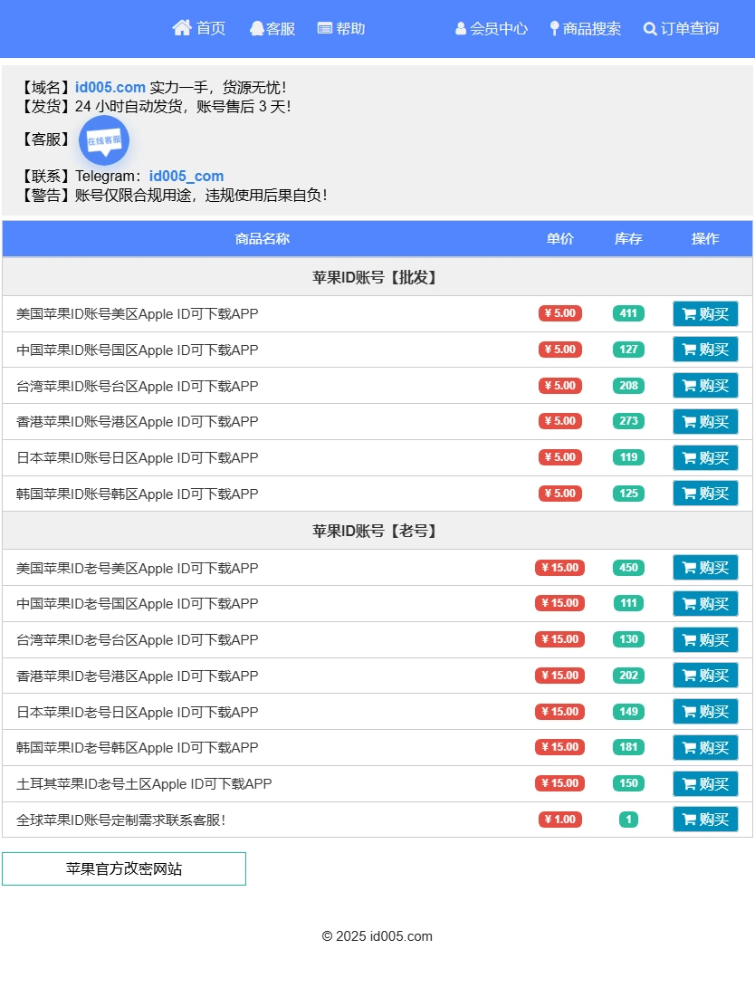Select 台湾苹果ID账号台区Apple ID product name

(x=137, y=386)
